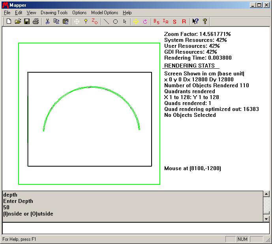The image size is (272, 244).
Task: Click the yellow move arrows icon
Action: coord(136,21)
